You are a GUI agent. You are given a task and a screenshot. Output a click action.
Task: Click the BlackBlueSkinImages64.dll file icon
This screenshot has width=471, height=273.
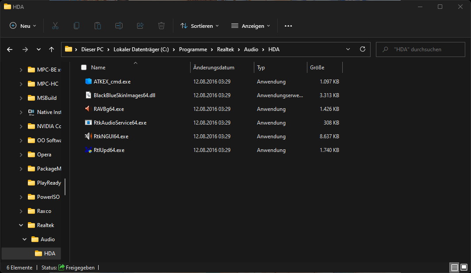88,95
